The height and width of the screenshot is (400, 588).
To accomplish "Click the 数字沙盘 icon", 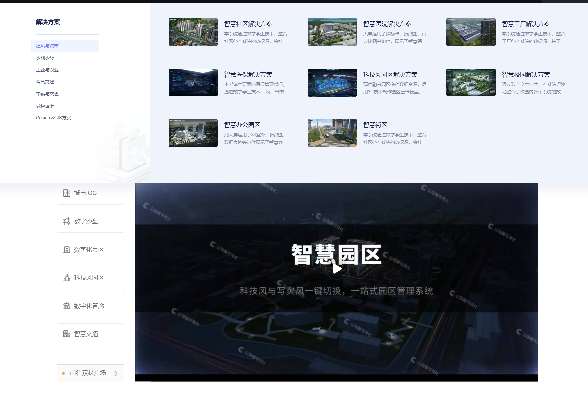I will (67, 221).
